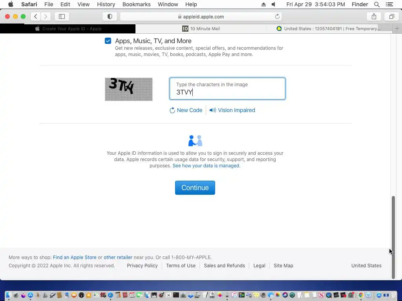Open Spotlight search magnifier
Screen dimensions: 402x301
point(376,4)
